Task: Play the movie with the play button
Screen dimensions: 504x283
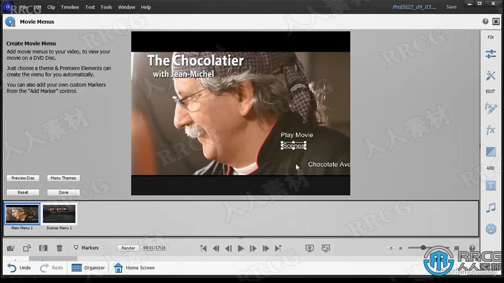Action: coord(241,248)
